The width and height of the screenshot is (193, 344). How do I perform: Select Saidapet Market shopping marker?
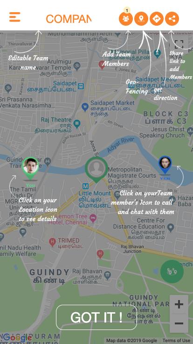[85, 107]
